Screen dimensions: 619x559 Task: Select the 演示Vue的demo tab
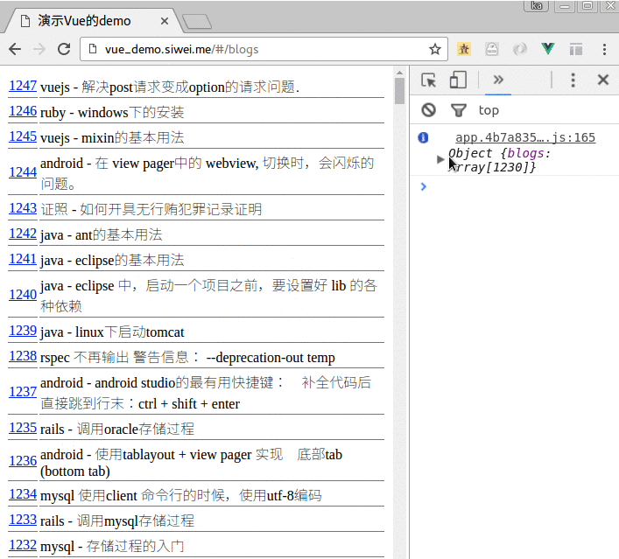pos(88,20)
